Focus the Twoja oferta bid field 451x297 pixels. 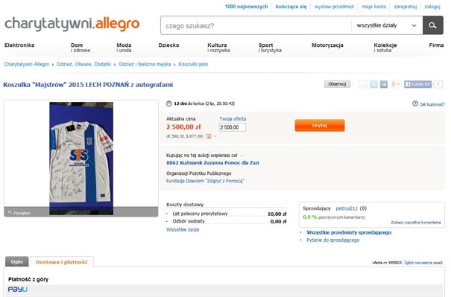click(233, 127)
